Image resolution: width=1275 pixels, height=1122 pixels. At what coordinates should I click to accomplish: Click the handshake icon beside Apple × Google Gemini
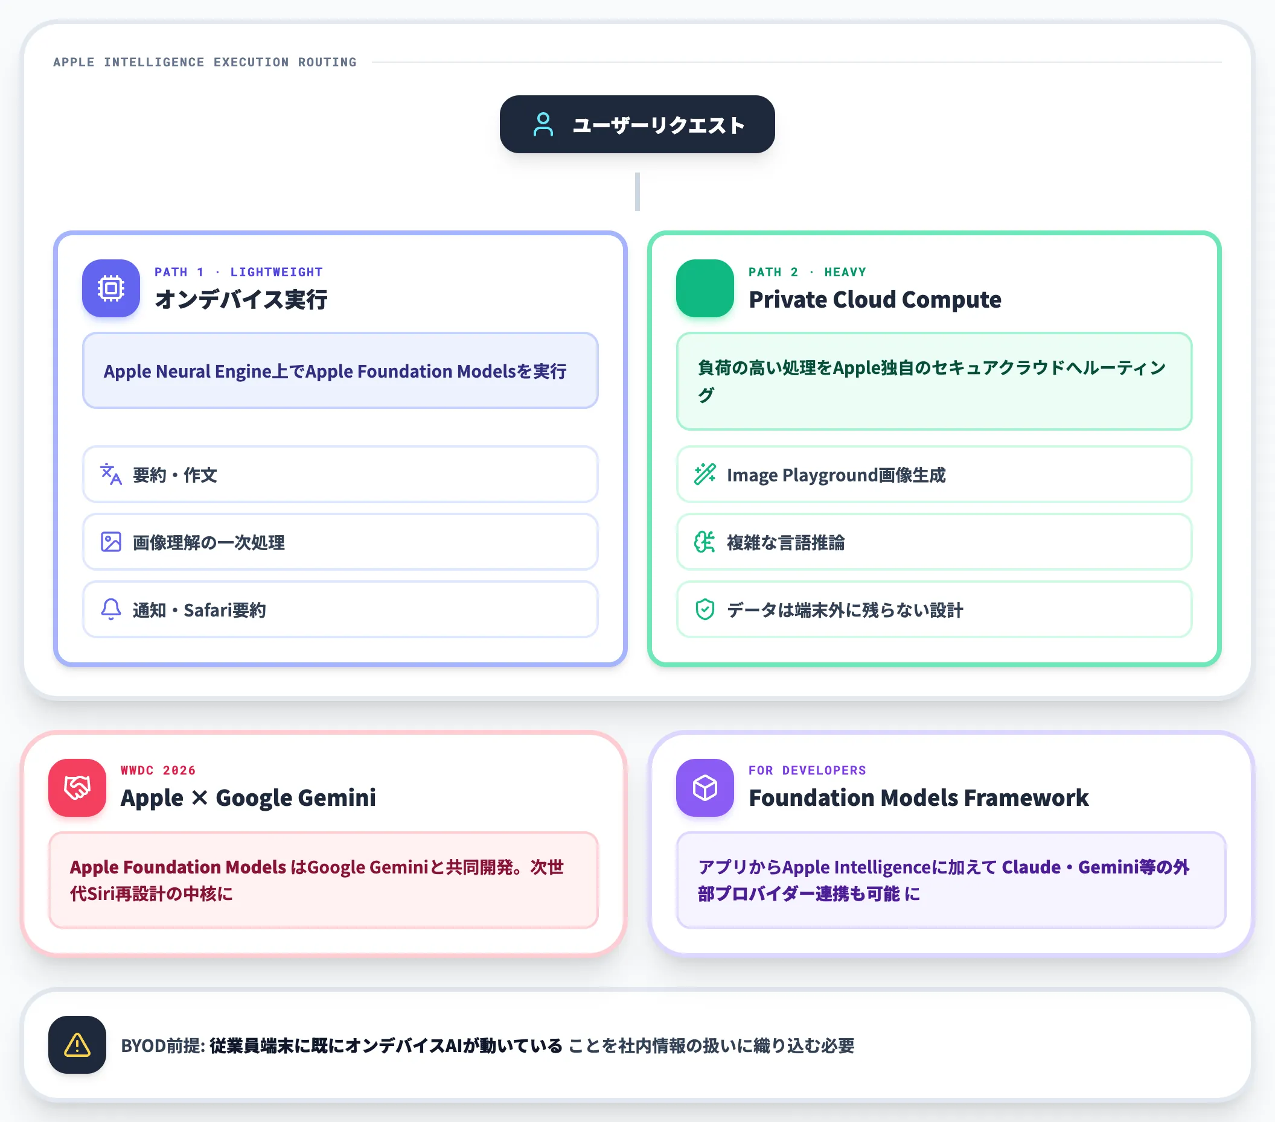coord(77,787)
